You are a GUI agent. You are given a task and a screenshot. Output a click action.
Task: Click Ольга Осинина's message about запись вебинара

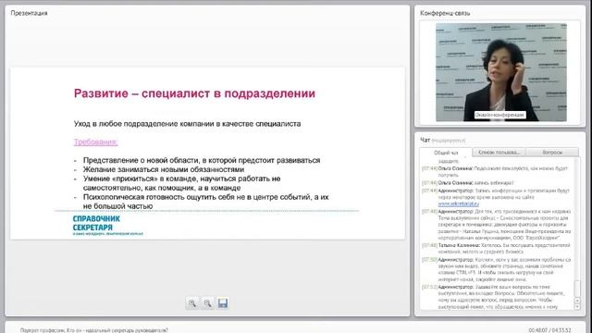pyautogui.click(x=468, y=183)
